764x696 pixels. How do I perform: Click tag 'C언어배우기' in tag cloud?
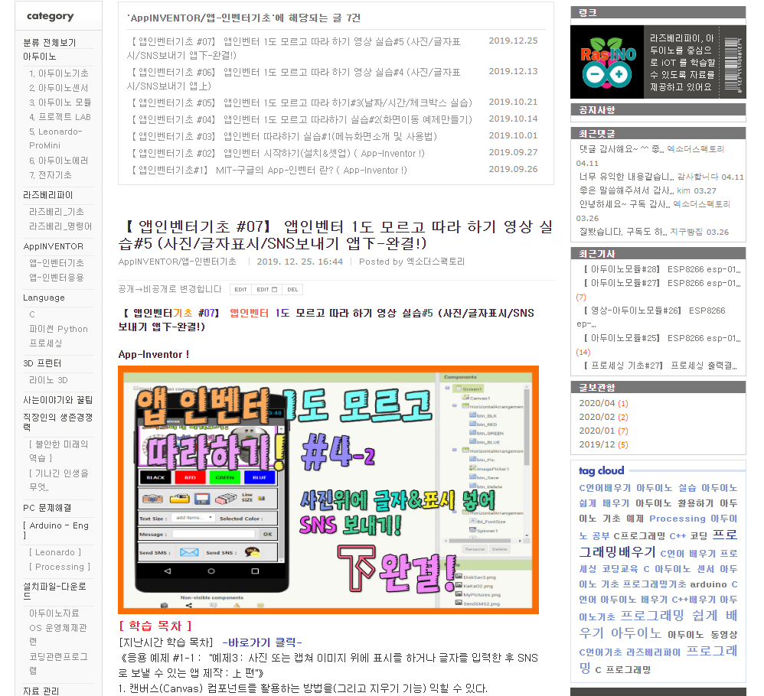[604, 488]
